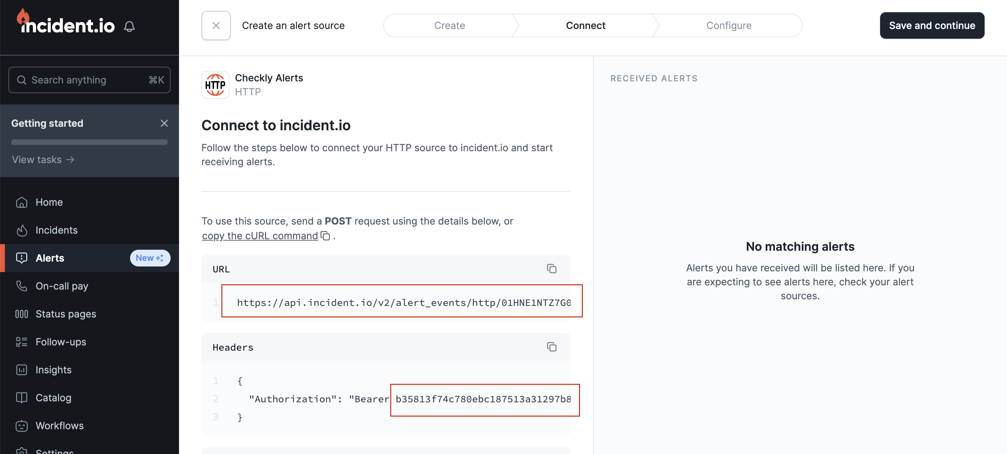This screenshot has height=454, width=1007.
Task: Click the New badge on Alerts
Action: click(150, 258)
